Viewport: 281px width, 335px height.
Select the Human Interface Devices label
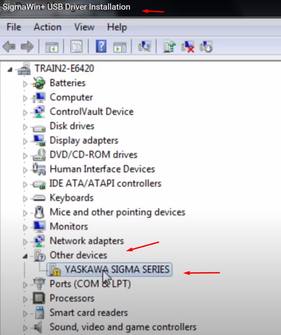click(x=102, y=169)
